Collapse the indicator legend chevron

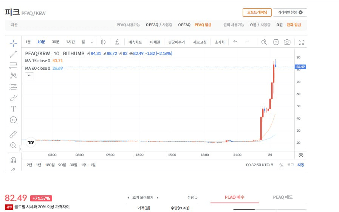29,76
